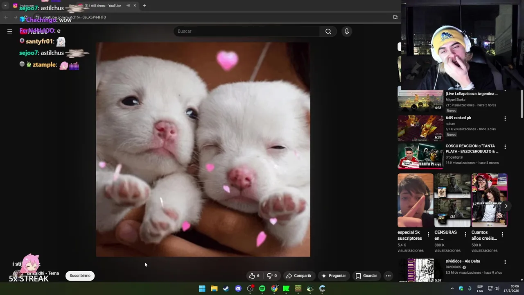Subscribe using the Suscribirme button
Viewport: 524px width, 295px height.
point(80,276)
